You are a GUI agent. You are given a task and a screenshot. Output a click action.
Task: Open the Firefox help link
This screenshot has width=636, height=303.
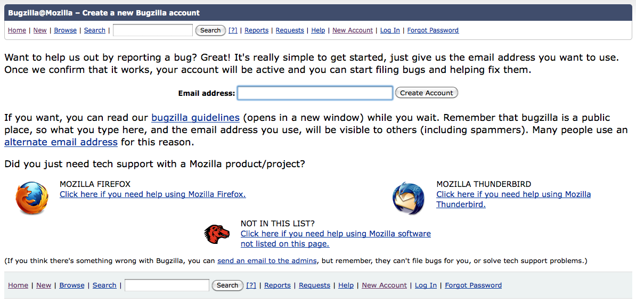pyautogui.click(x=152, y=194)
